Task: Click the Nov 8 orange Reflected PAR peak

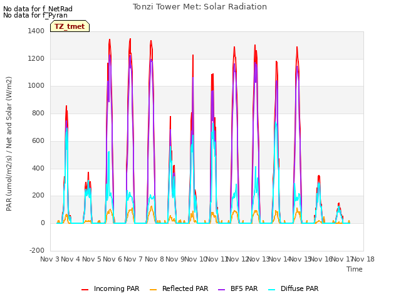Action: [152, 206]
